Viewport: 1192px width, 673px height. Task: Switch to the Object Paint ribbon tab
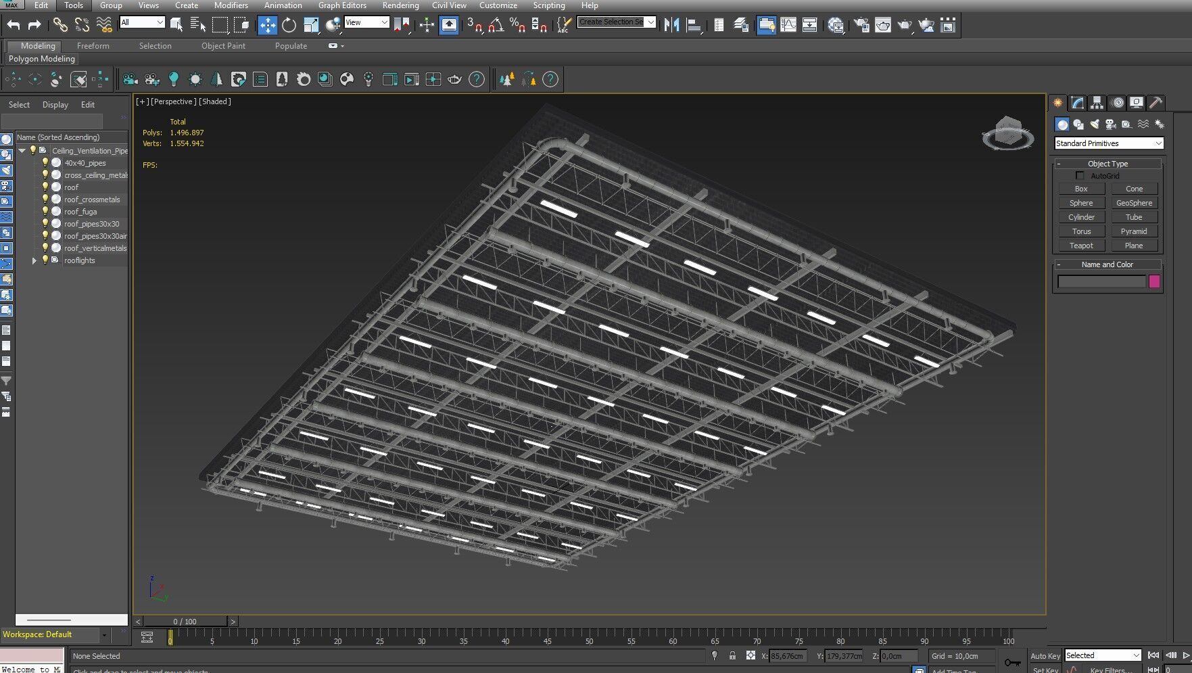(223, 46)
